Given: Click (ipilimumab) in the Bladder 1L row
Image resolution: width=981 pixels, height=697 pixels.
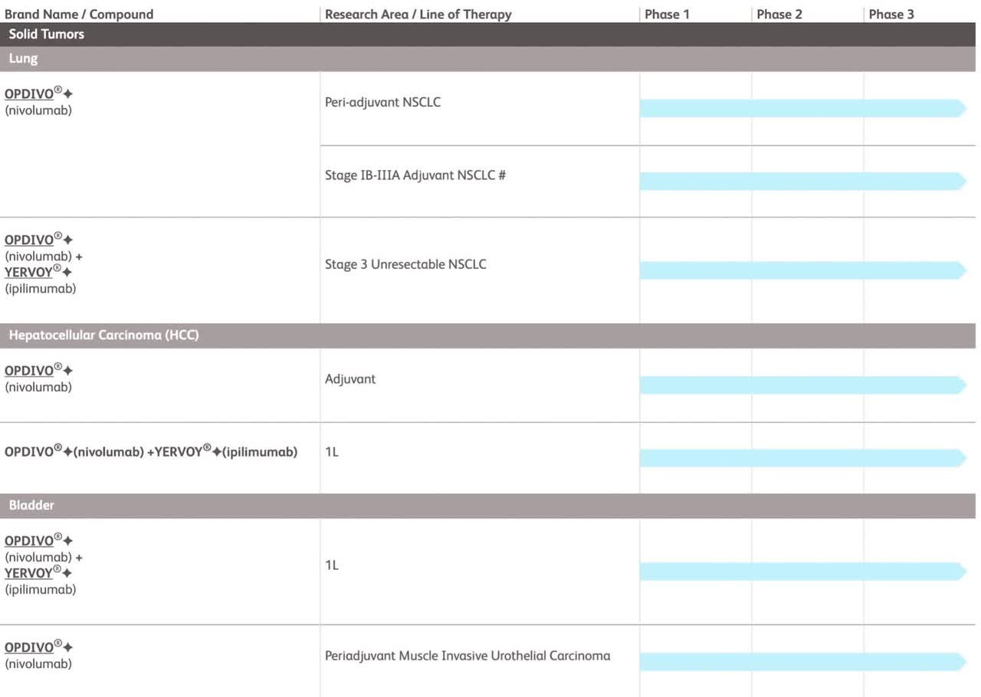Looking at the screenshot, I should [41, 590].
